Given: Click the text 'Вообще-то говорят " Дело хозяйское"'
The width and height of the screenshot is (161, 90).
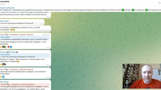Looking at the screenshot, I should [14, 59].
